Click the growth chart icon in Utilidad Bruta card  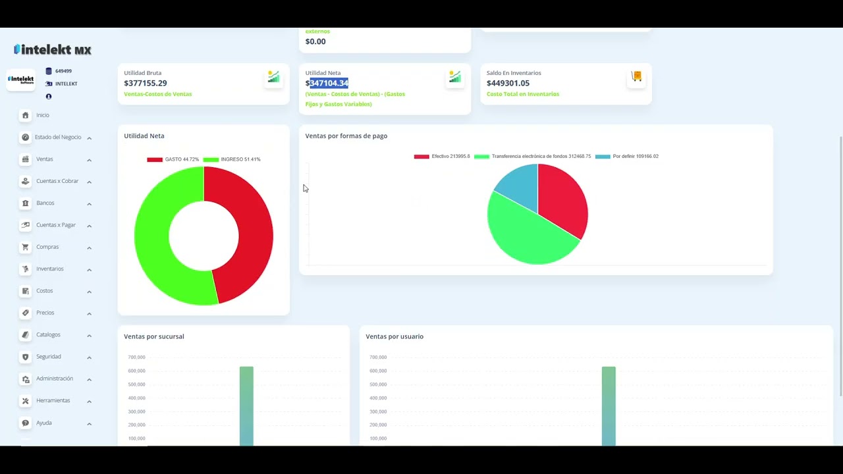[x=273, y=77]
